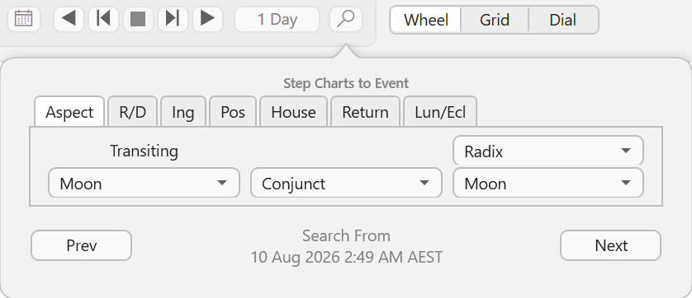The width and height of the screenshot is (692, 298).
Task: Step chart forward with right arrow
Action: pos(207,19)
